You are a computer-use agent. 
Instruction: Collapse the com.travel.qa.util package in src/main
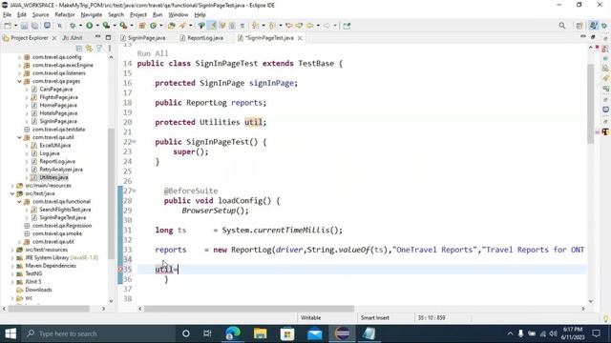point(19,137)
